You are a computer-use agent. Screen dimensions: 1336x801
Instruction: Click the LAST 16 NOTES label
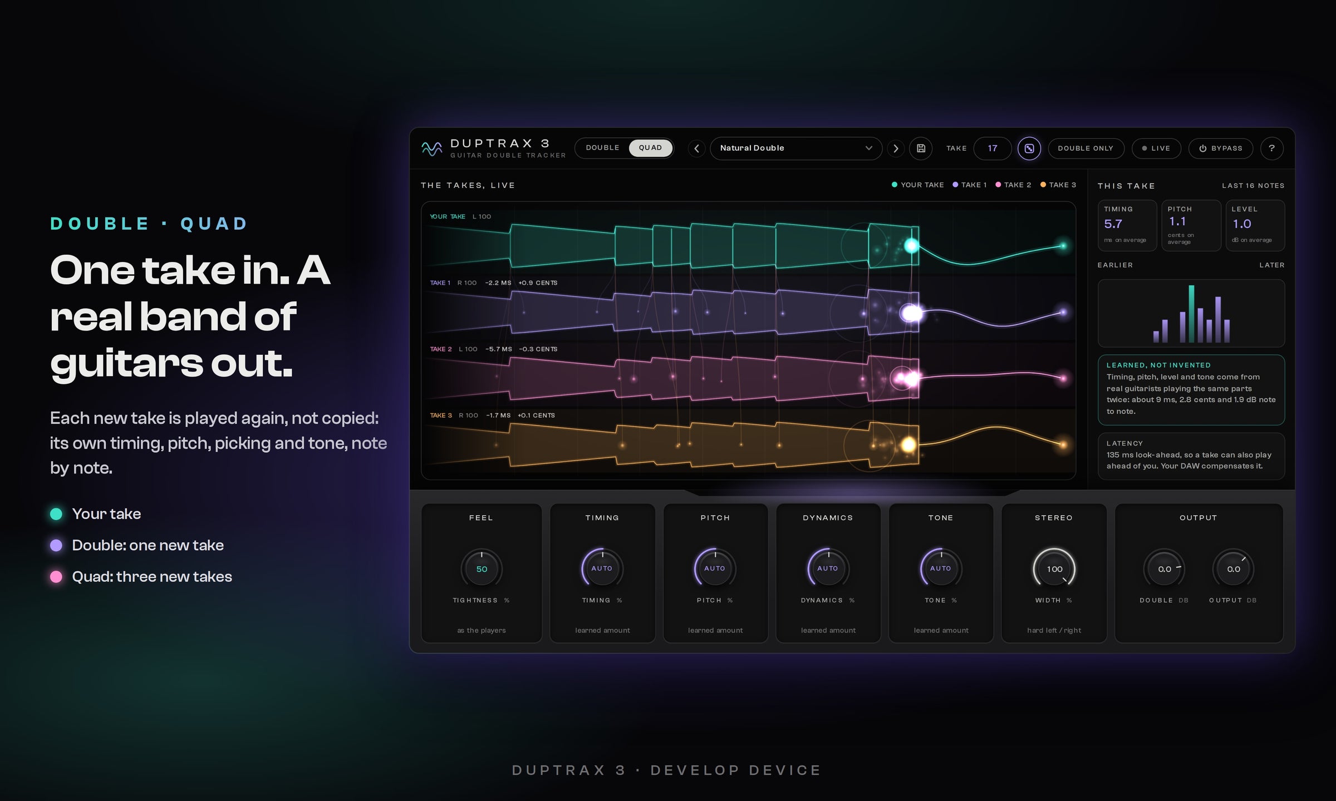tap(1253, 186)
